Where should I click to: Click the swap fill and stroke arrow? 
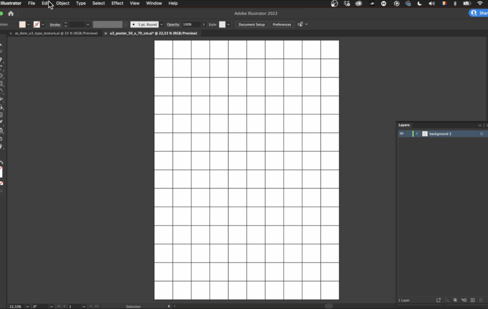tap(1, 163)
